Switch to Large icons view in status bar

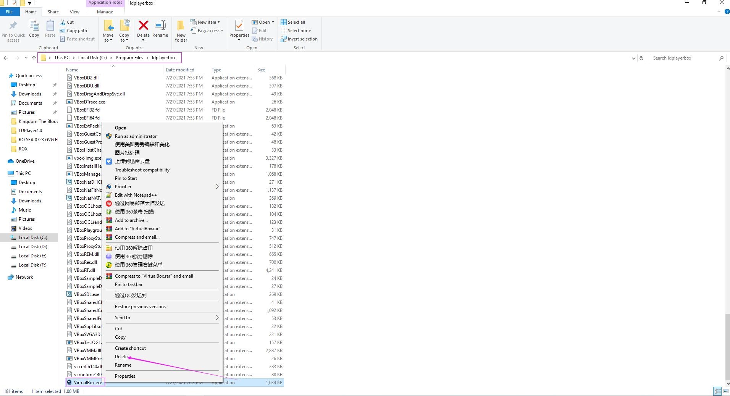pos(725,391)
